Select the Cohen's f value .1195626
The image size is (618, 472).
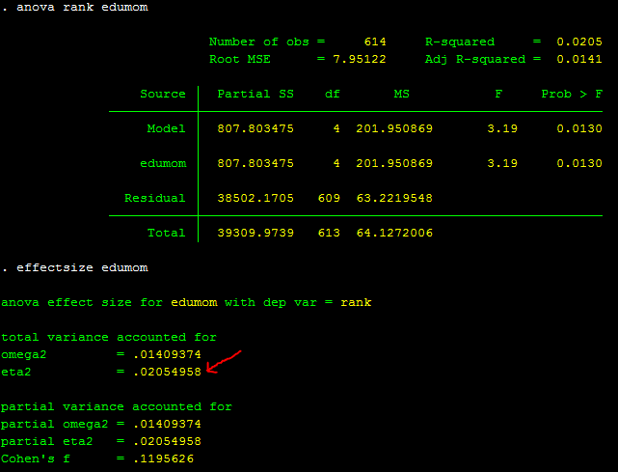coord(164,458)
